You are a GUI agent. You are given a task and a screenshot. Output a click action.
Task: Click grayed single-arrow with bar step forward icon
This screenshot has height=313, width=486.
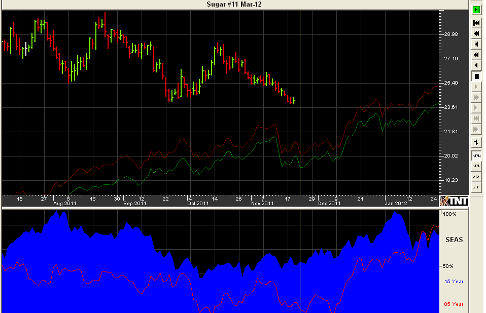[476, 108]
